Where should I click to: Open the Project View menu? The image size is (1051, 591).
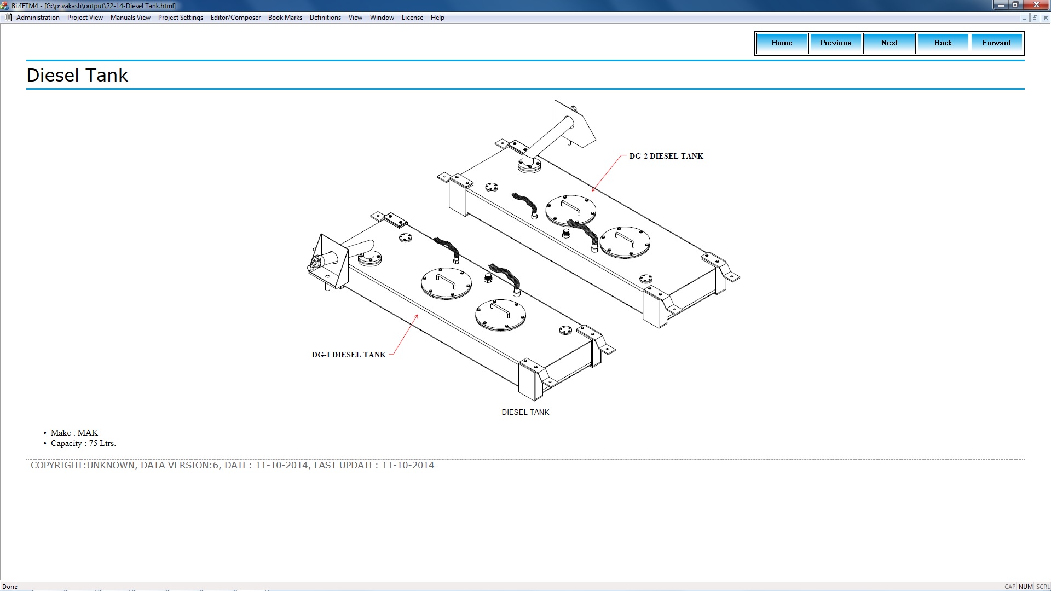point(85,18)
